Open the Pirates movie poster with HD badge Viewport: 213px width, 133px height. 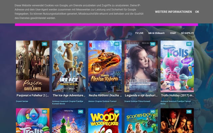click(177, 121)
